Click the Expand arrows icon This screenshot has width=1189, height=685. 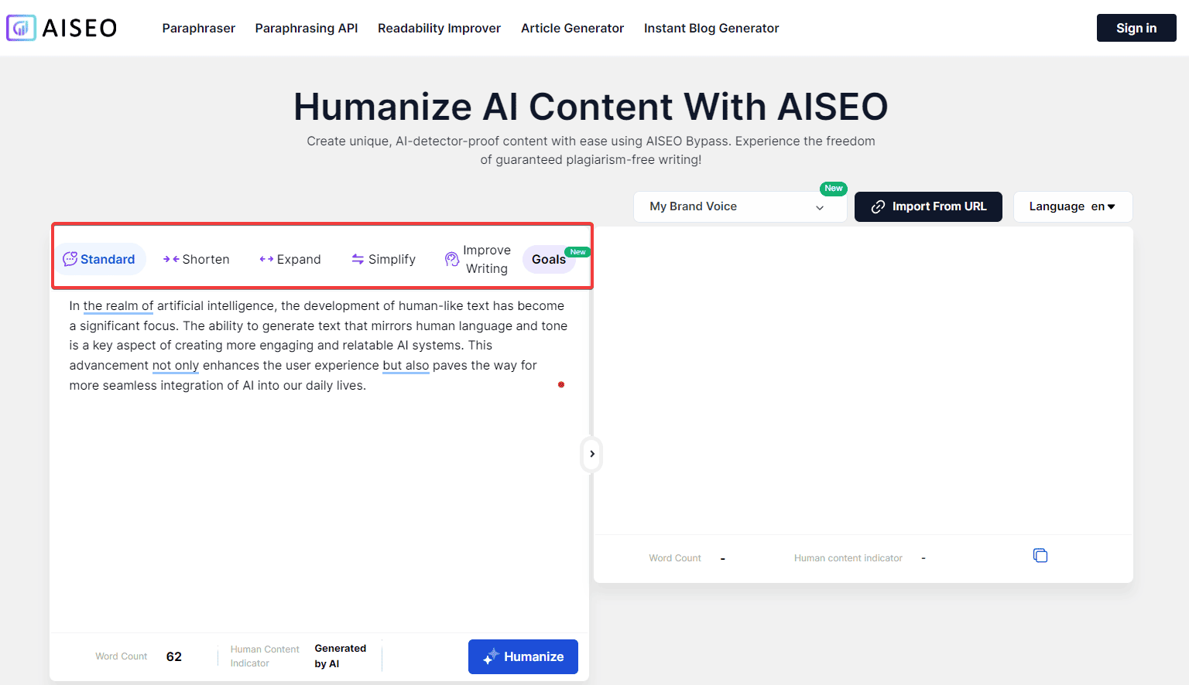click(x=266, y=259)
